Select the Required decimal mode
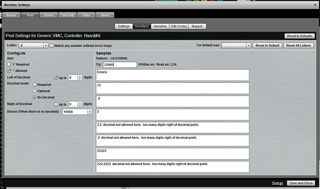Screen dimensions: 320x189 34,85
